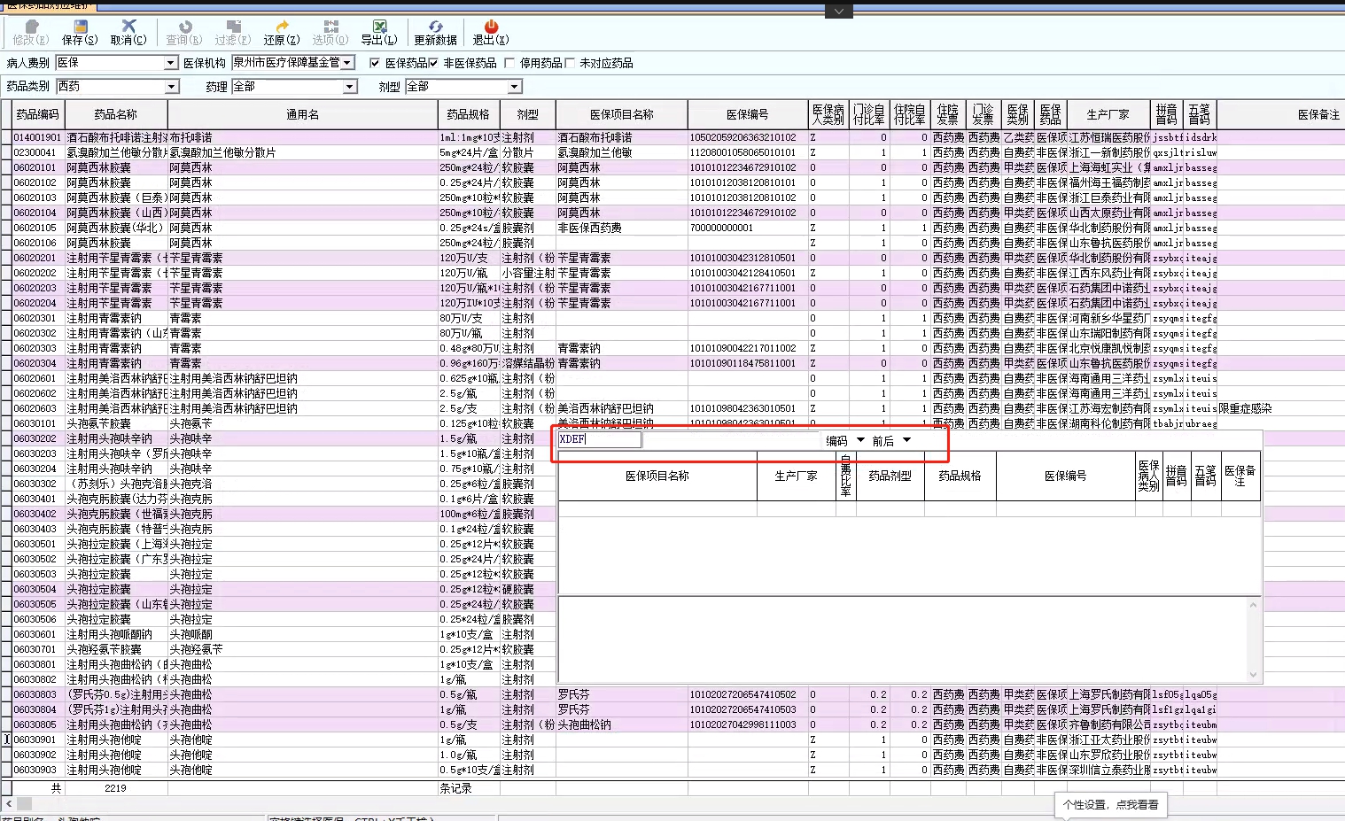Click the 取消(C) cancel toolbar icon
The image size is (1345, 821).
point(128,33)
